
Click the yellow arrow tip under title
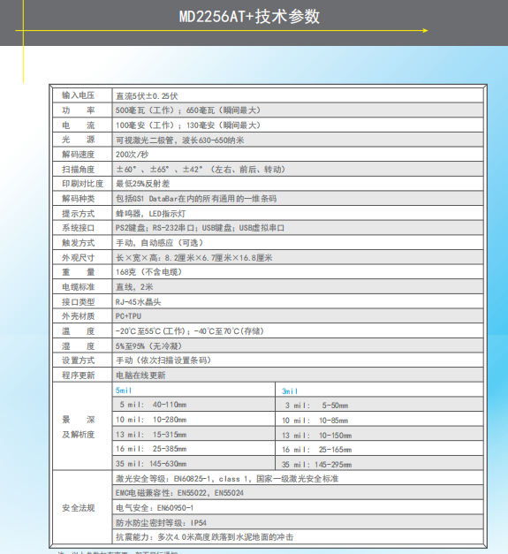pyautogui.click(x=426, y=30)
